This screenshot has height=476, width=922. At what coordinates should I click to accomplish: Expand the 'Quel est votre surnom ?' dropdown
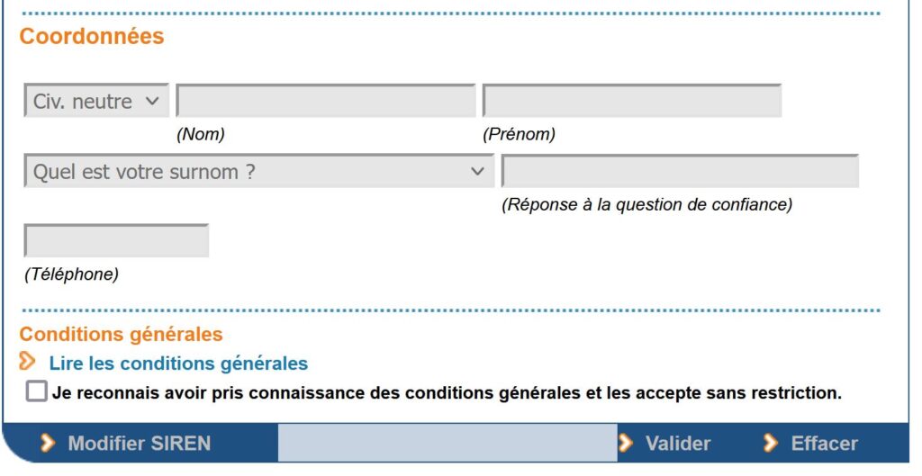pyautogui.click(x=258, y=172)
